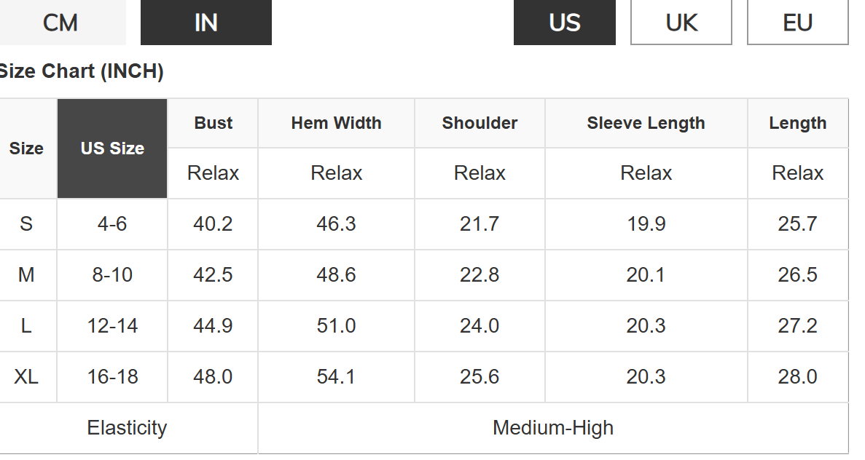Select the M size row label
This screenshot has height=460, width=865.
pos(26,274)
